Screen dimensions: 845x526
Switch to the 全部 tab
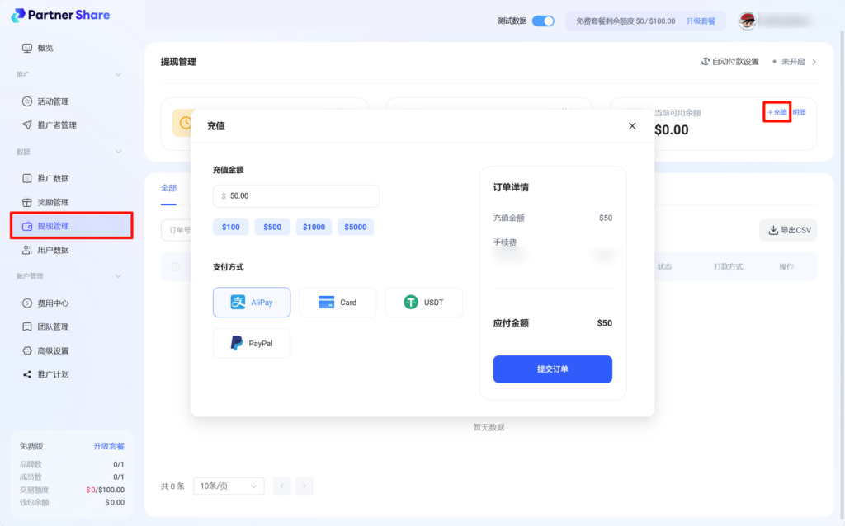pos(168,188)
